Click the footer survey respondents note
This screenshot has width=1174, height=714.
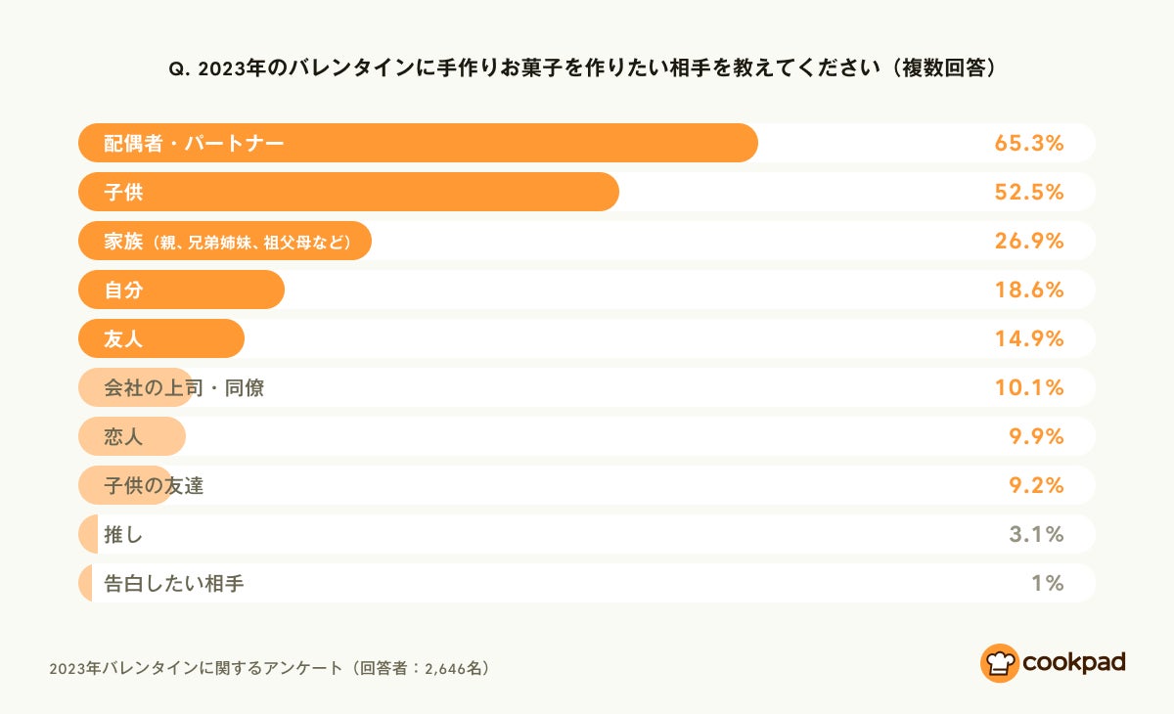click(x=269, y=669)
